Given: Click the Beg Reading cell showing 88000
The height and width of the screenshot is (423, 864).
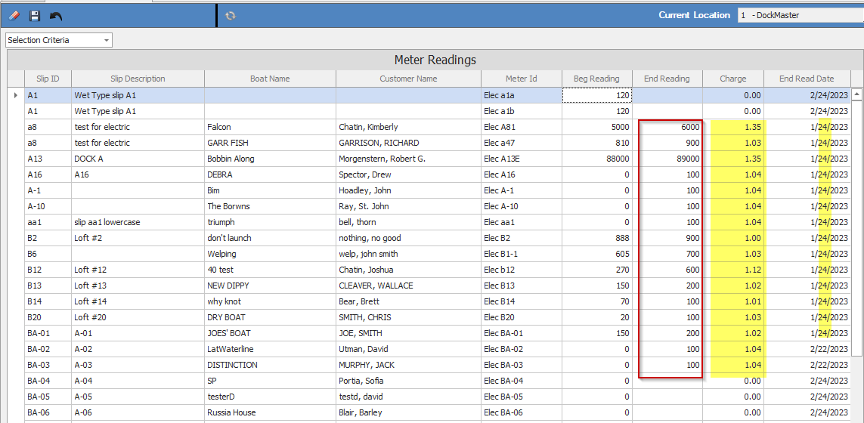Looking at the screenshot, I should pyautogui.click(x=596, y=159).
